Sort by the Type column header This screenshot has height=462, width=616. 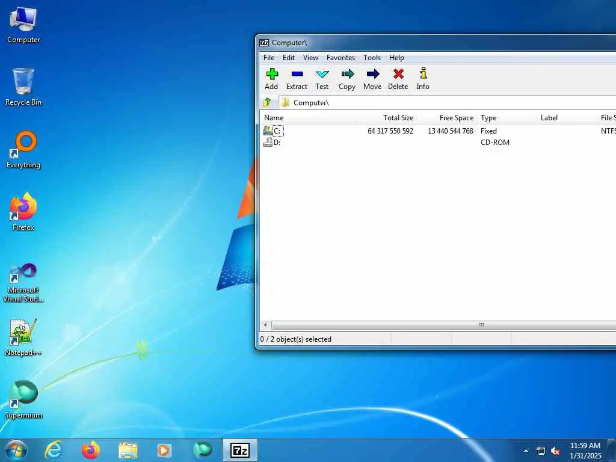[x=507, y=118]
